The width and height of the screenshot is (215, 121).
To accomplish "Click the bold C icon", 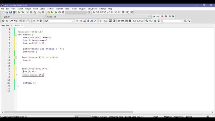I will coord(159,21).
